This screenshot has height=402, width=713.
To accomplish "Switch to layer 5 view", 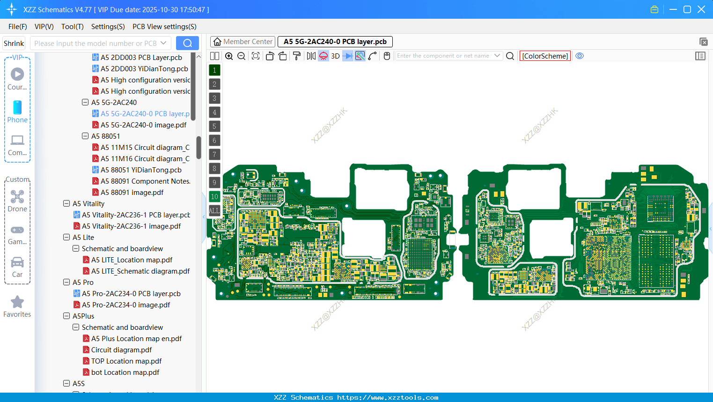I will point(214,126).
